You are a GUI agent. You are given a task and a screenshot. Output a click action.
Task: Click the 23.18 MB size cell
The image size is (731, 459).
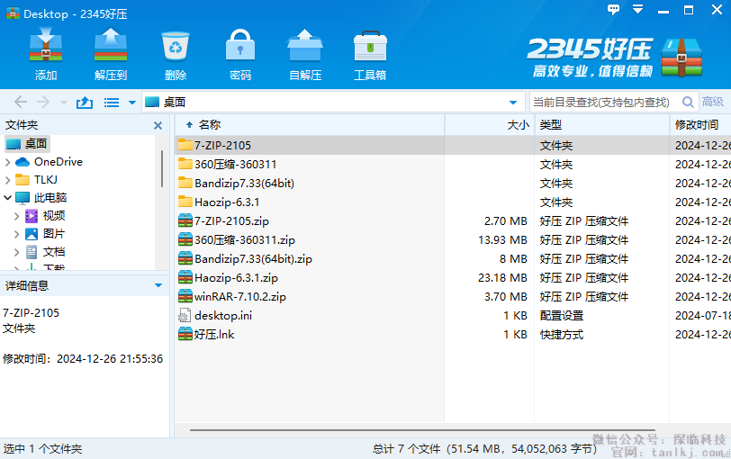pos(502,278)
